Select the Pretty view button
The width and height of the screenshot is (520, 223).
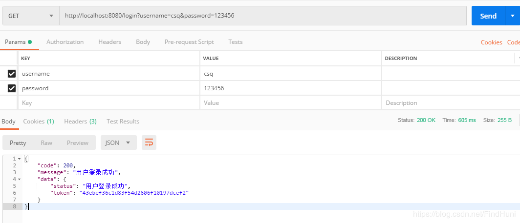pos(18,143)
